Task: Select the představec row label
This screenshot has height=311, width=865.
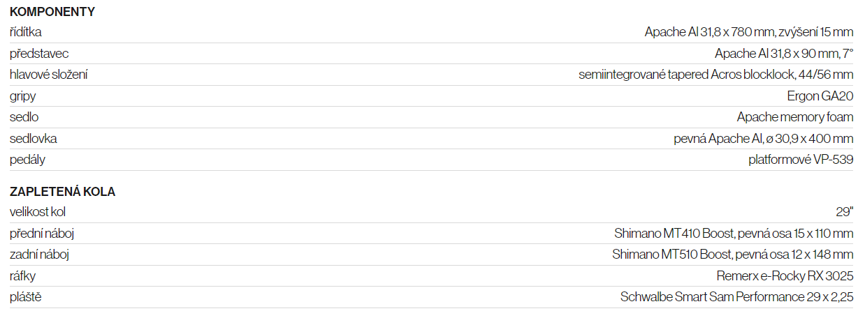Action: tap(39, 54)
